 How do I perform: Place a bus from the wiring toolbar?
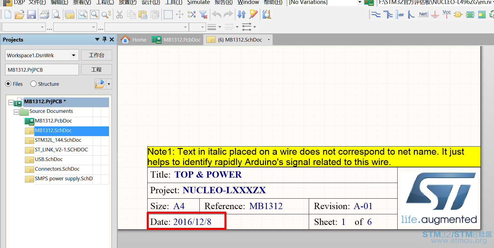388,14
